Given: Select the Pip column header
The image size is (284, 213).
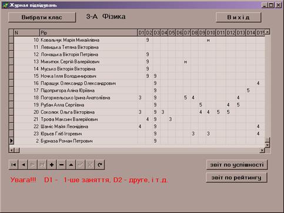Looking at the screenshot, I should (x=88, y=32).
